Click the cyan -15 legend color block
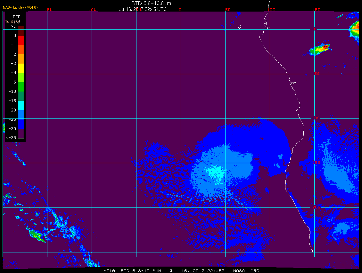This screenshot has height=273, width=362. (x=21, y=105)
